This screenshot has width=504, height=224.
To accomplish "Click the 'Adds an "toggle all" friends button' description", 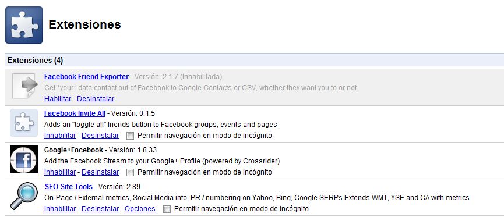I will click(161, 124).
